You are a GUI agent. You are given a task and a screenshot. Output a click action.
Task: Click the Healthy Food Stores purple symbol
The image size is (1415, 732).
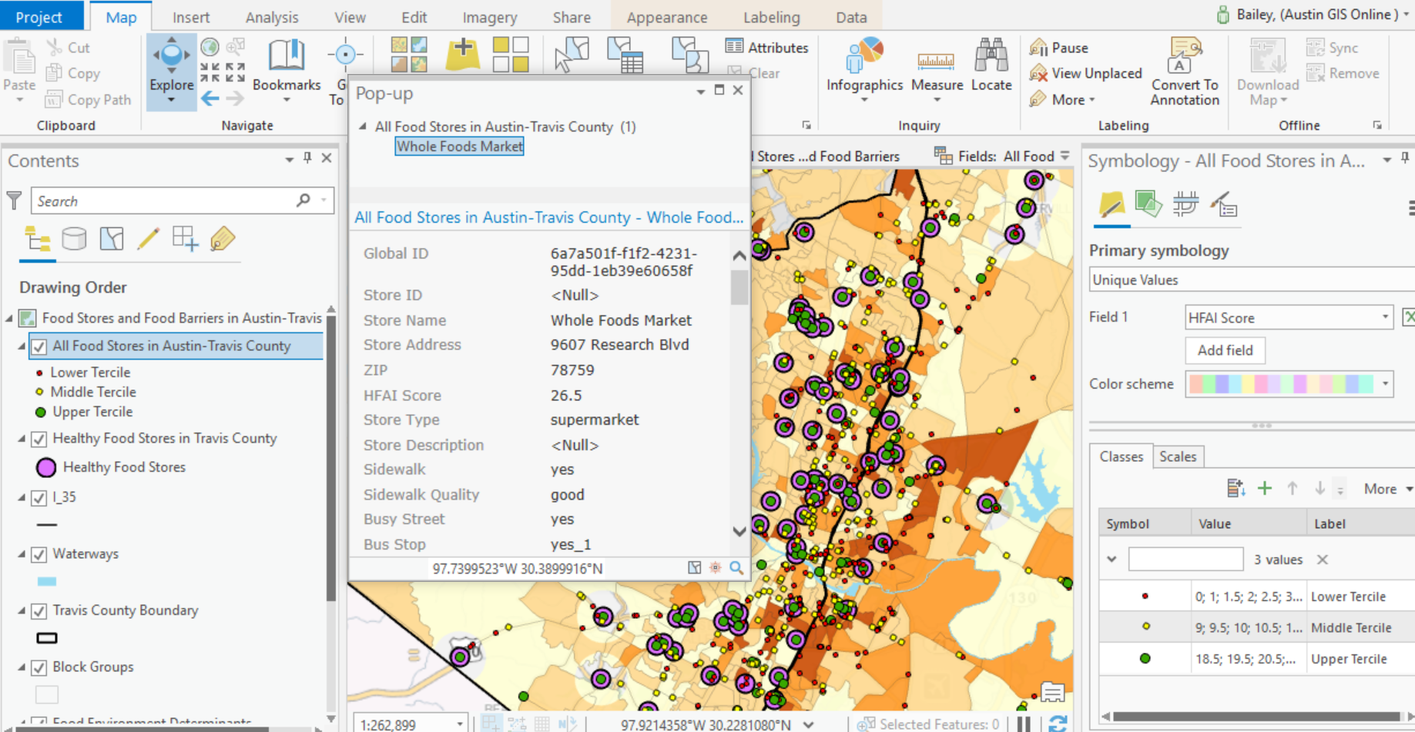pyautogui.click(x=46, y=467)
